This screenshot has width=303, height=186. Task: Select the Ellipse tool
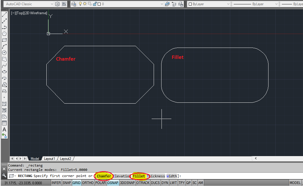4,72
